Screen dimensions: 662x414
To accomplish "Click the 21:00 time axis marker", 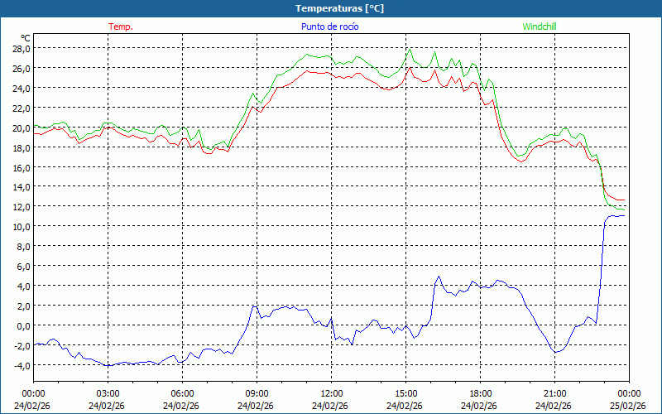I will click(x=554, y=393).
